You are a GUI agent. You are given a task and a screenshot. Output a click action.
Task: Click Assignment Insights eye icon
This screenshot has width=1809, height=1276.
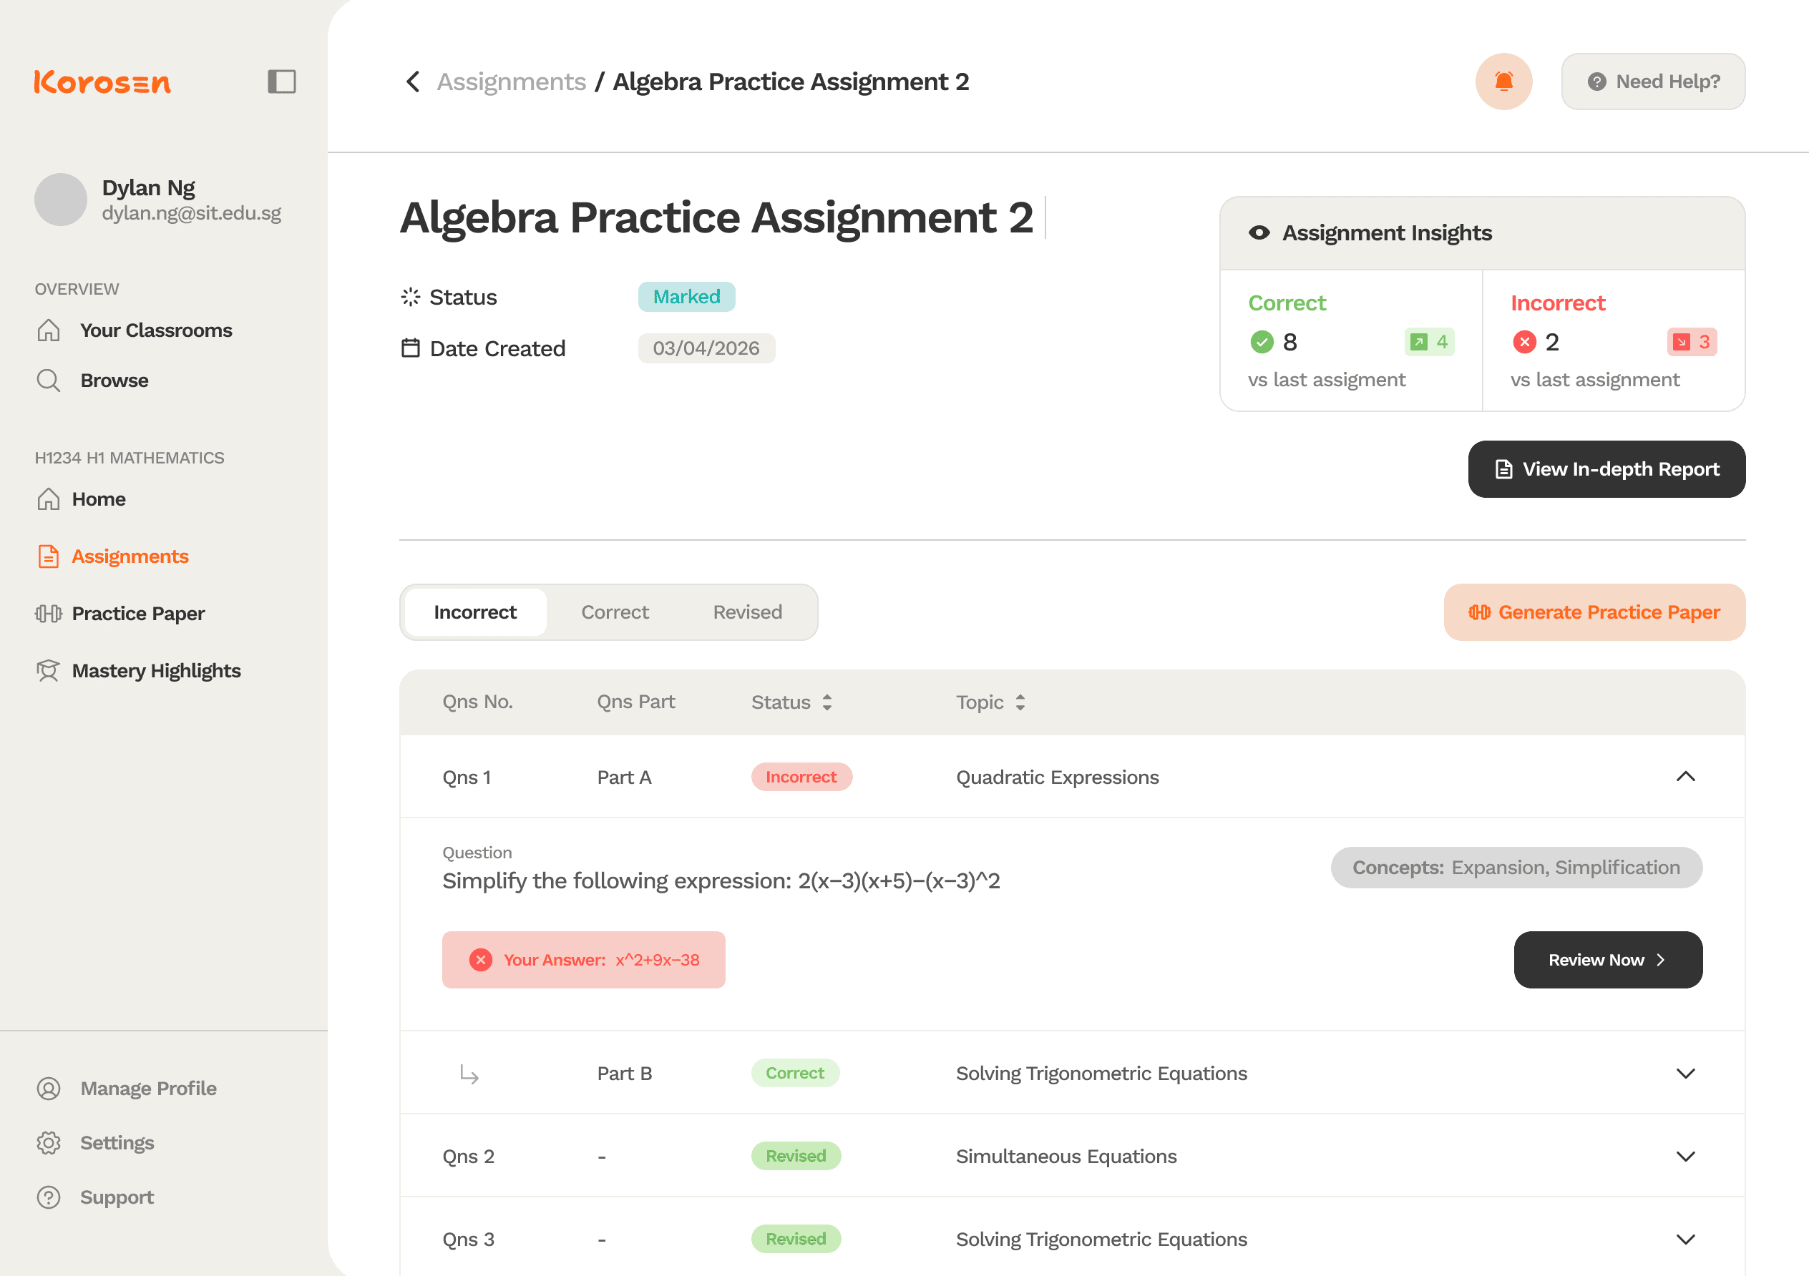pos(1259,233)
